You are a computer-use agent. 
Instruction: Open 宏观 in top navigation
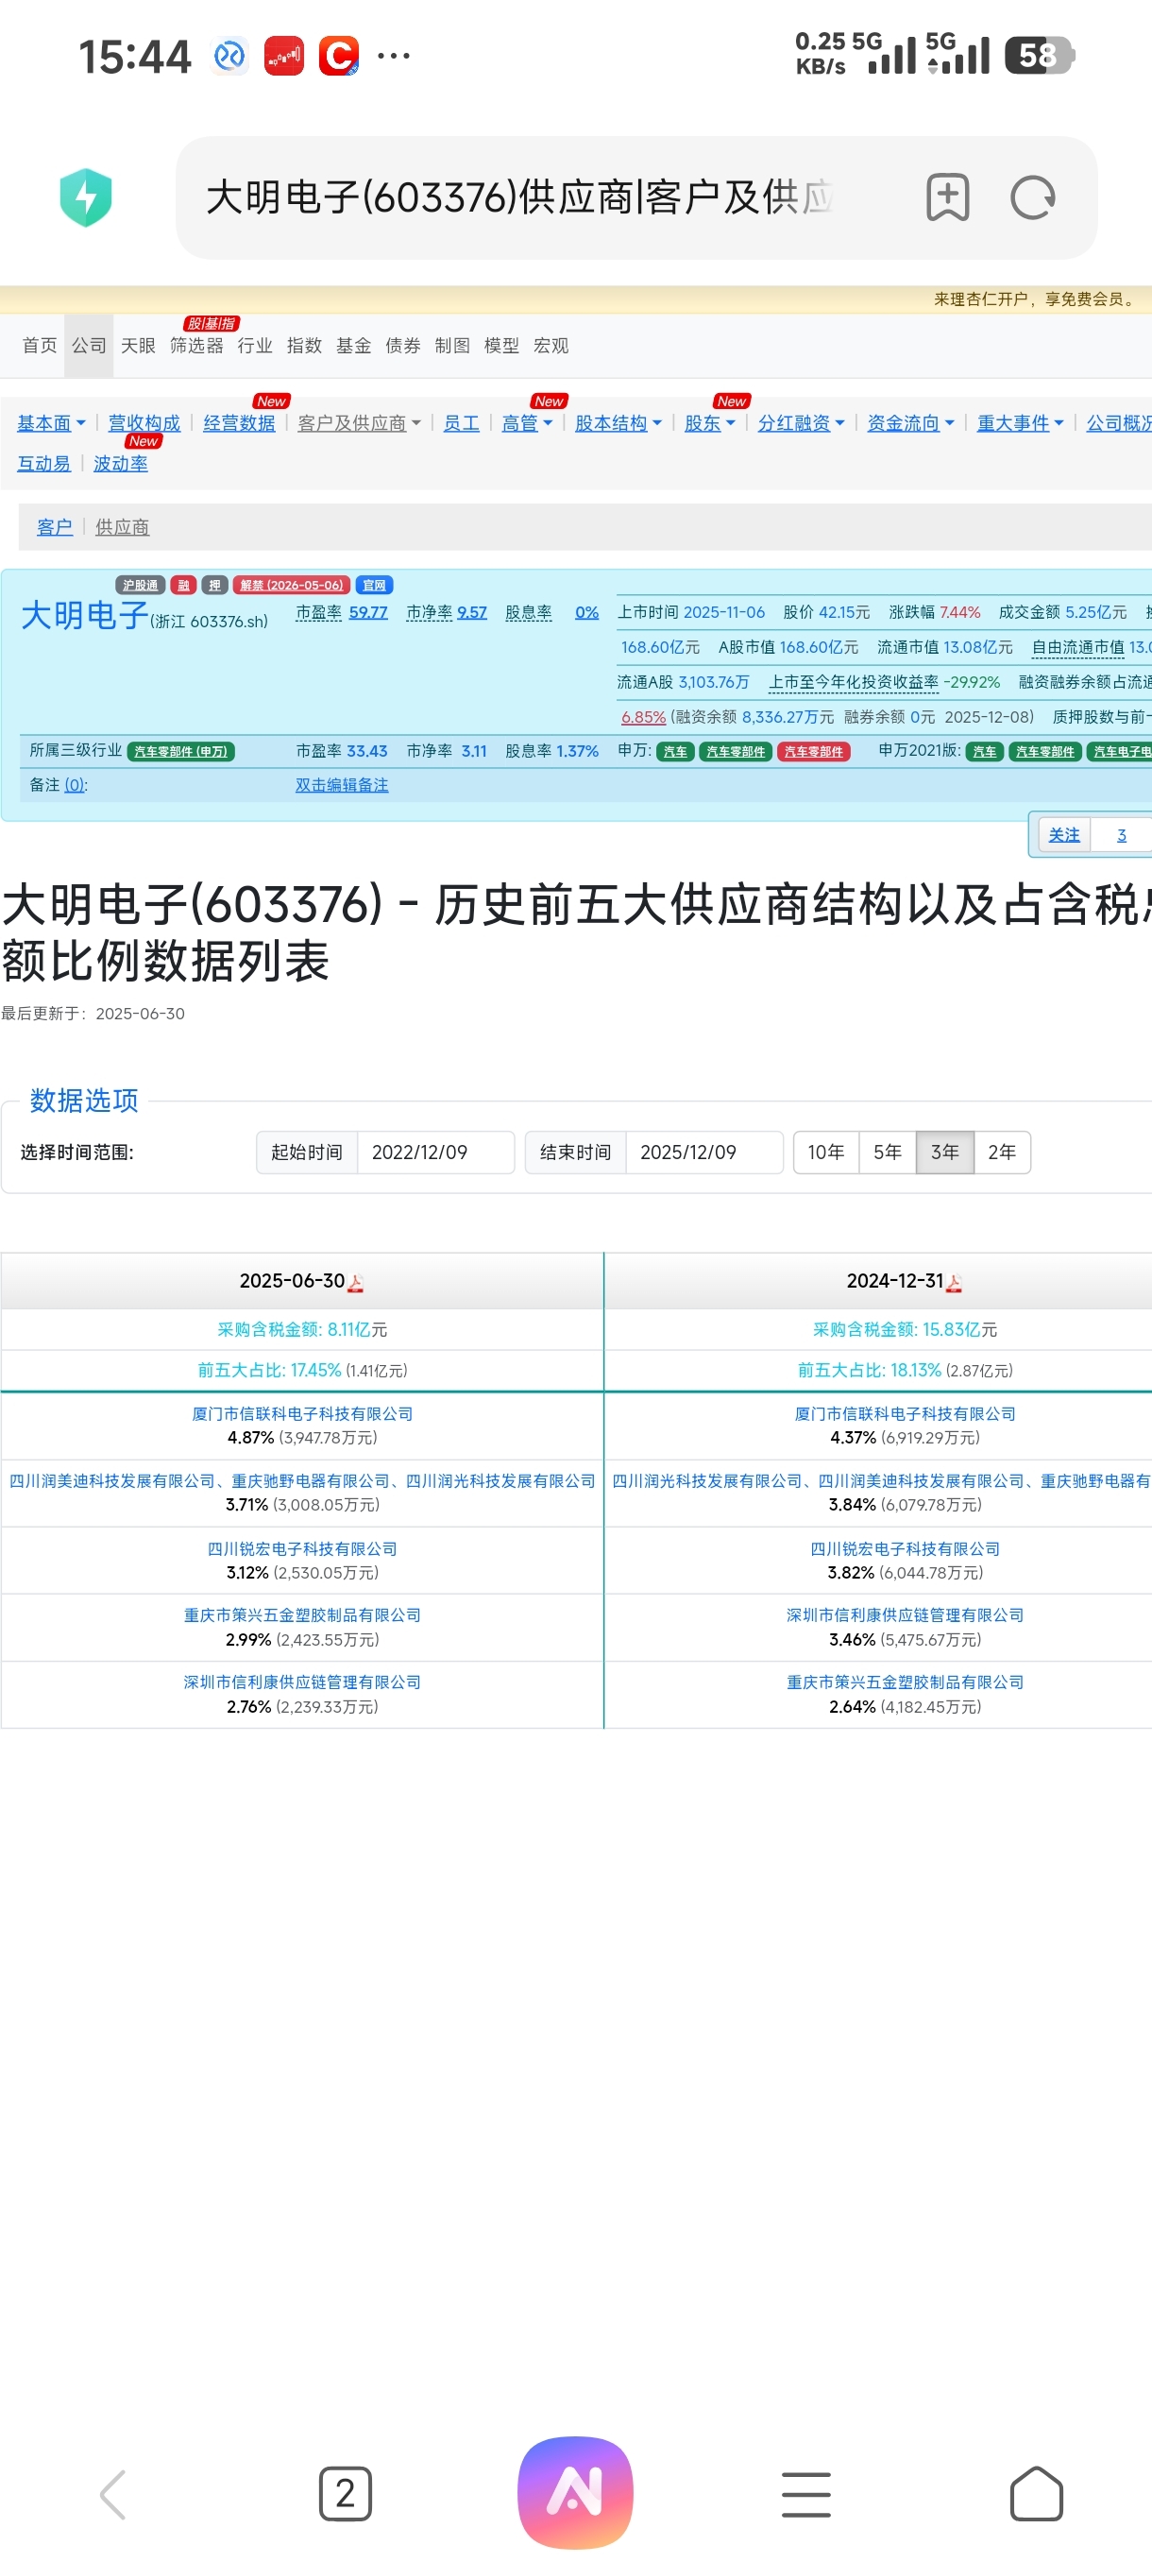551,346
